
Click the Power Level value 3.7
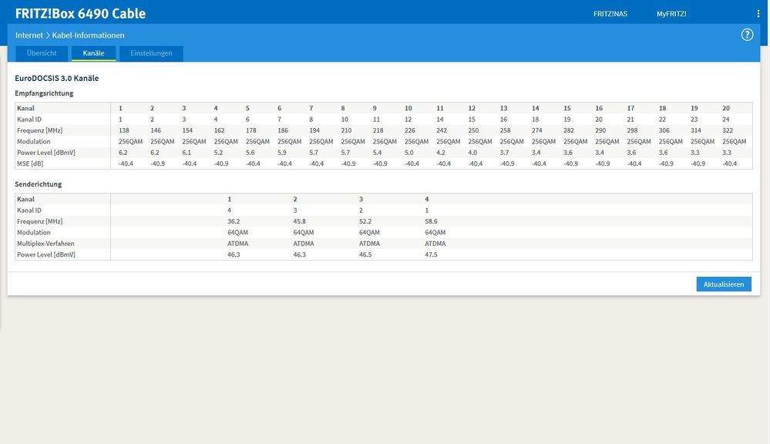coord(504,153)
